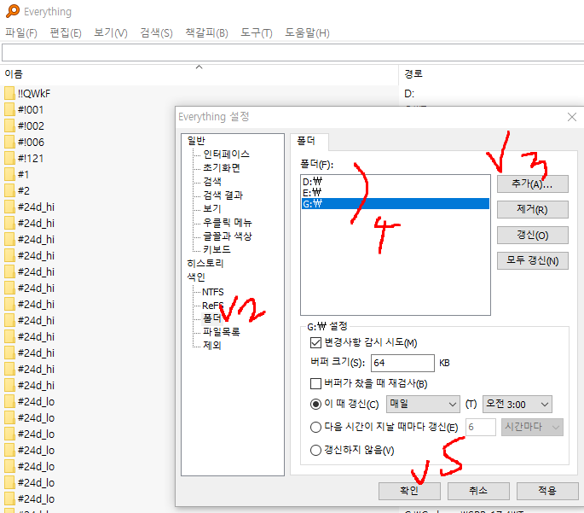584x513 pixels.
Task: Open 도구(T) menu
Action: (x=257, y=32)
